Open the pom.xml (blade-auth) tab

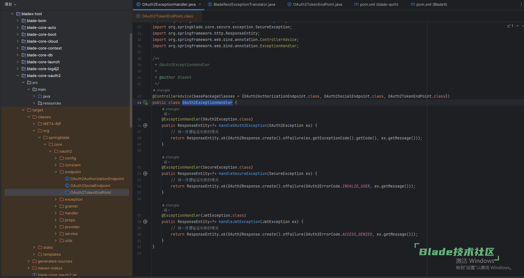pos(376,4)
